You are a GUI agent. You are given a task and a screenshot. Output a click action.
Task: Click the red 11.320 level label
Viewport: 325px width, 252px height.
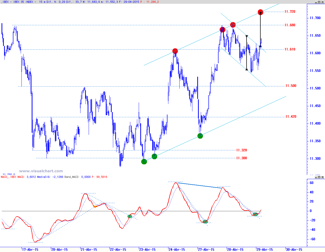241,150
